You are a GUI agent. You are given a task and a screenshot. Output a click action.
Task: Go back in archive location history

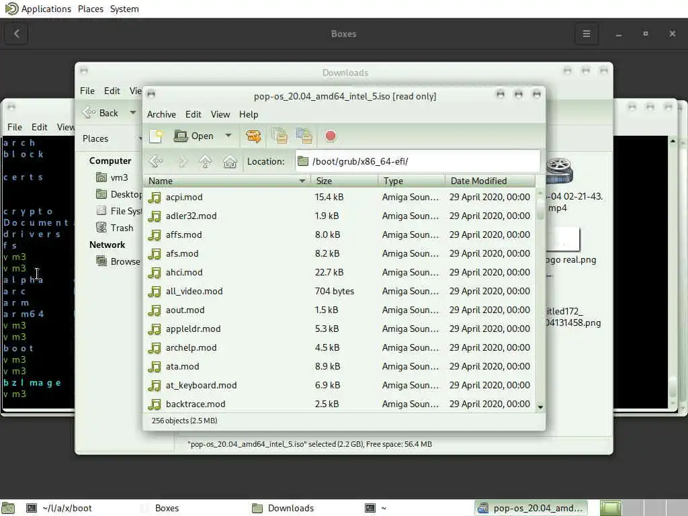coord(156,161)
